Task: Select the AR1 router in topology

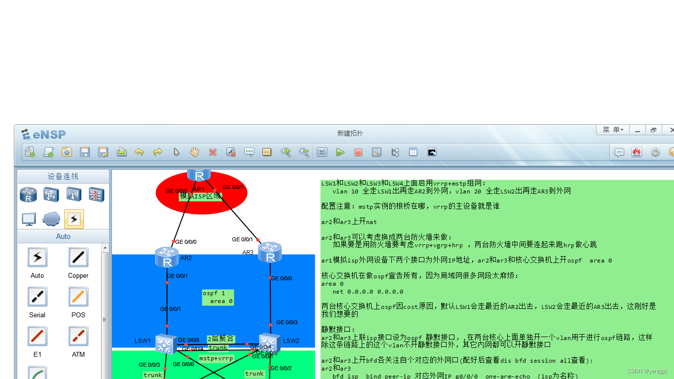Action: point(199,175)
